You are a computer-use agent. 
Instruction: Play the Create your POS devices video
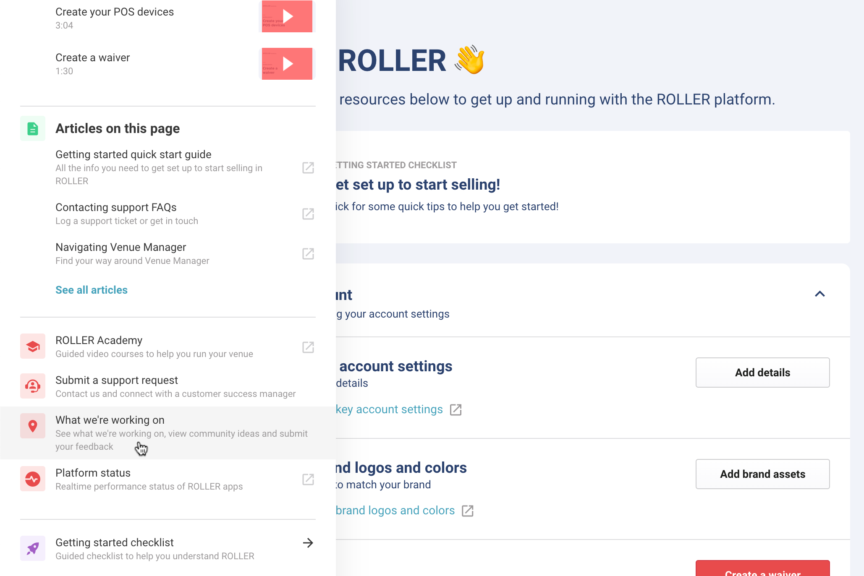[287, 16]
